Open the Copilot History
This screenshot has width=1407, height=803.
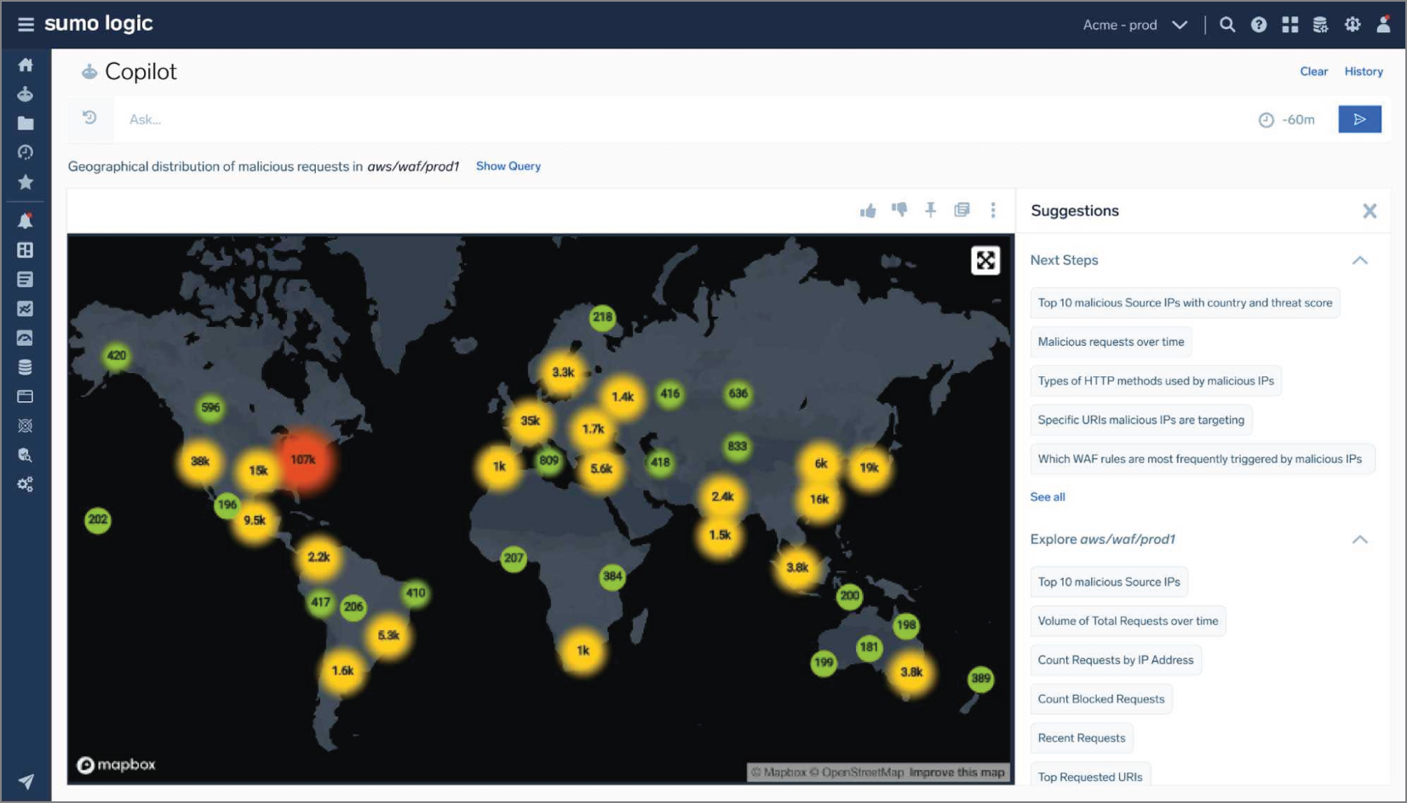click(1364, 72)
